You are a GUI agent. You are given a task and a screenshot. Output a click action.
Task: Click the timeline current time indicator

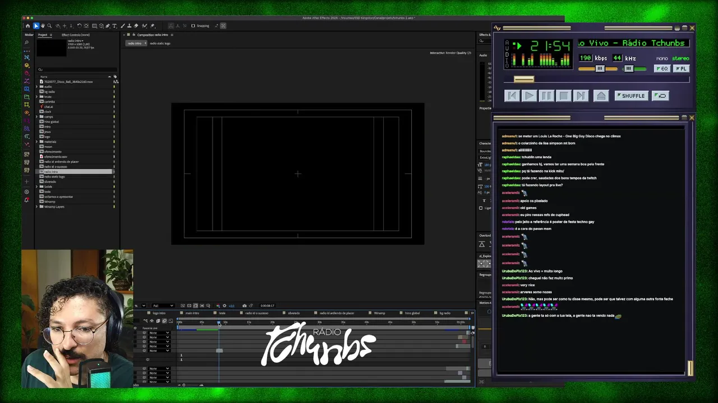219,322
